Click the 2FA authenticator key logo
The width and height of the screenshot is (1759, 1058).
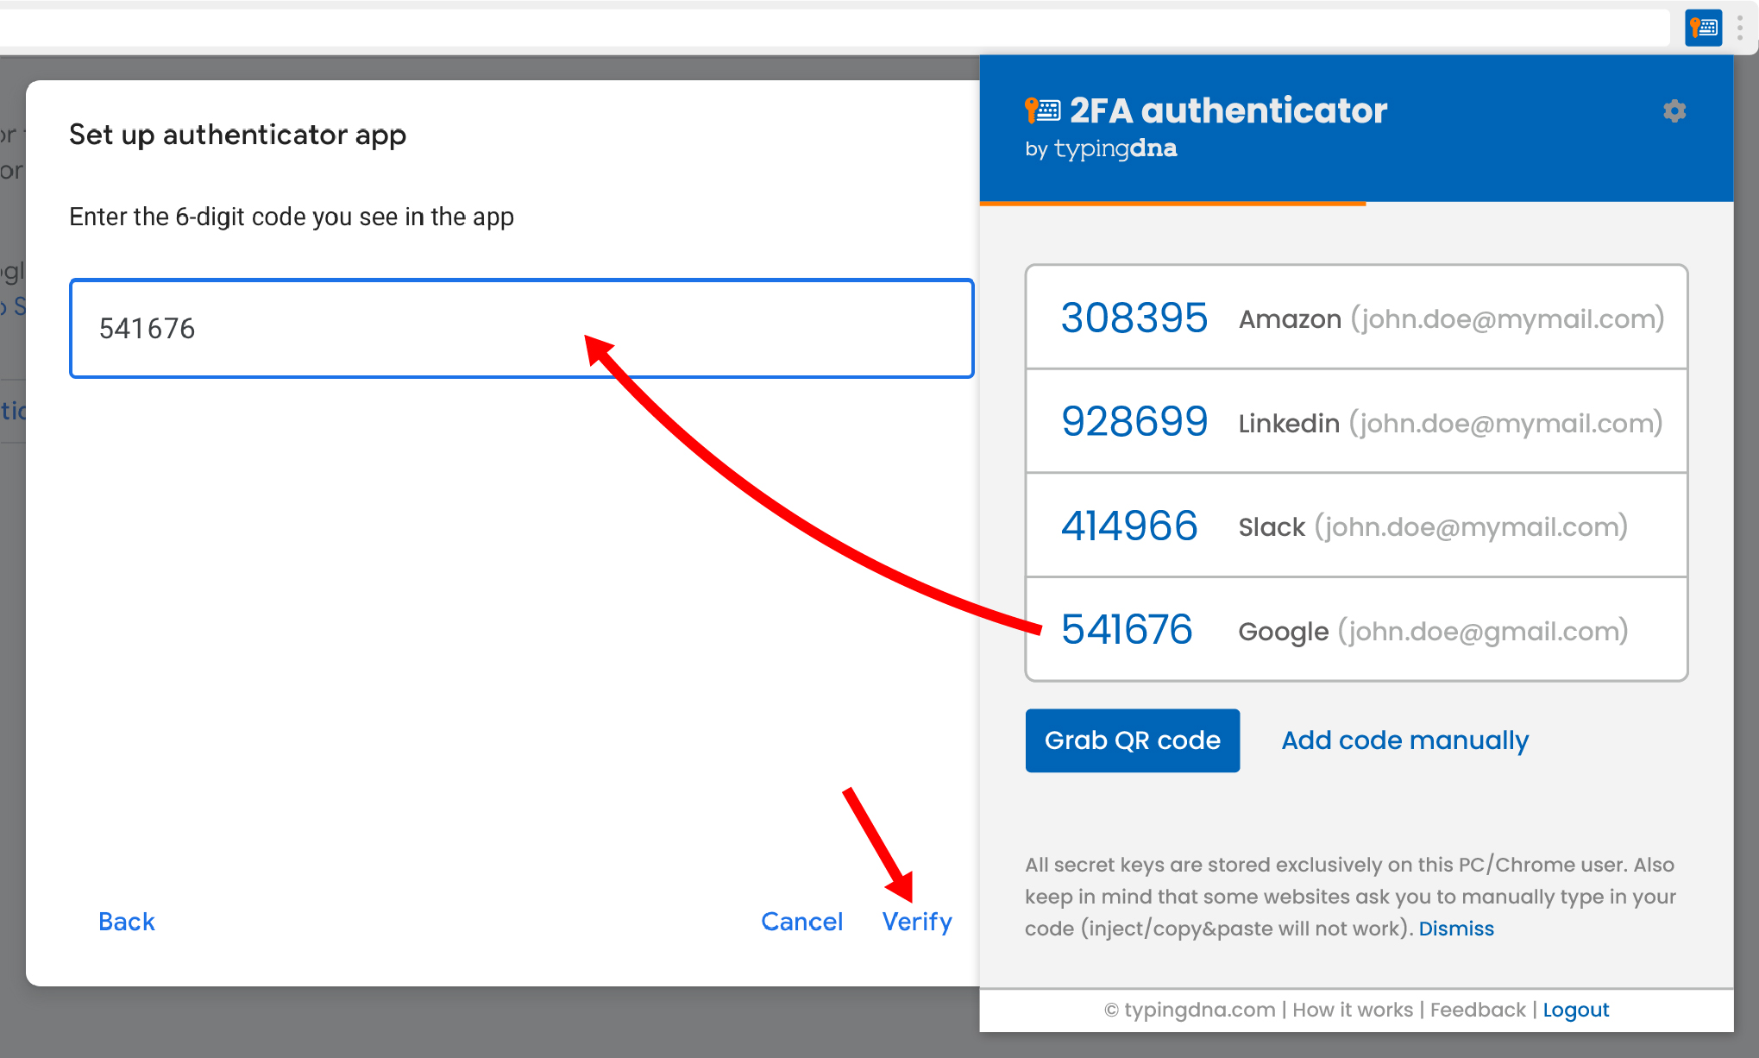tap(1042, 110)
